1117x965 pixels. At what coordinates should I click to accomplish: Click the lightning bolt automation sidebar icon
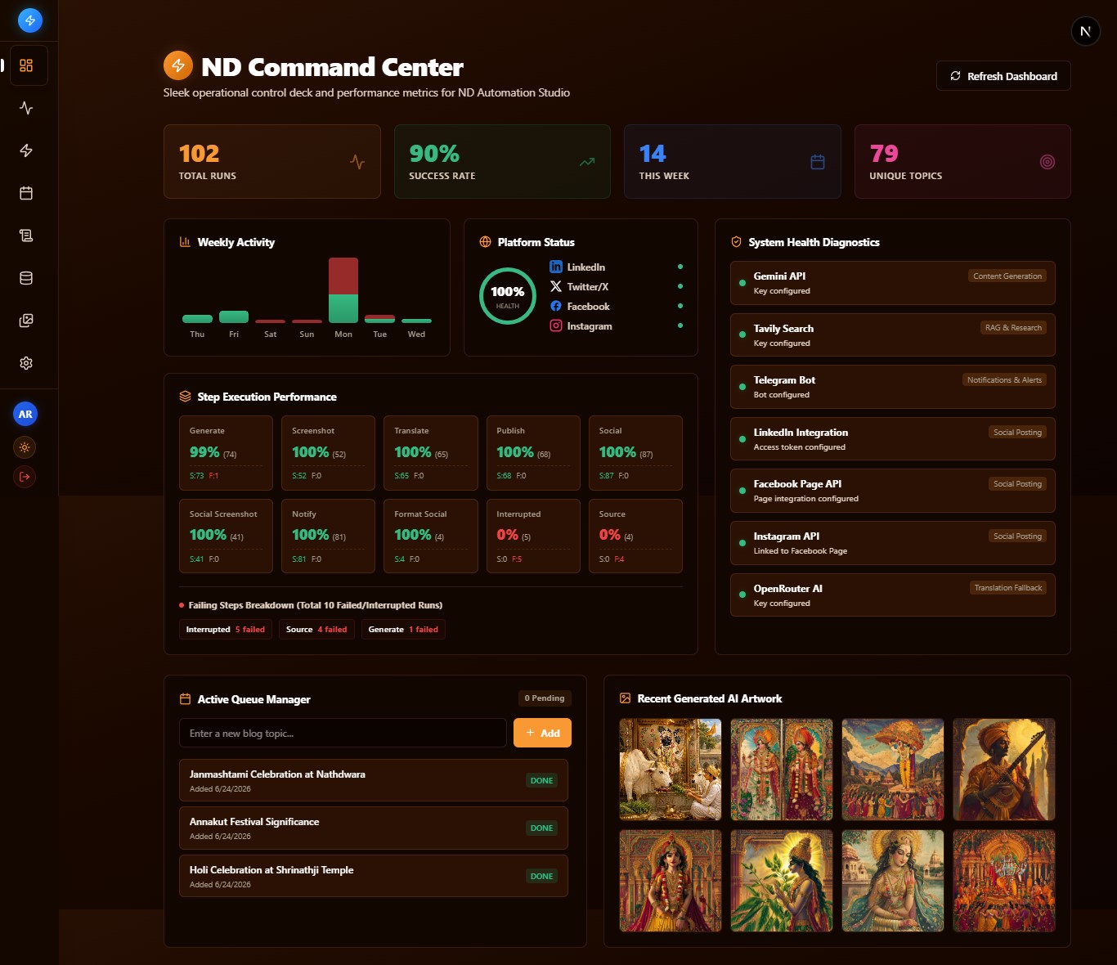(26, 150)
